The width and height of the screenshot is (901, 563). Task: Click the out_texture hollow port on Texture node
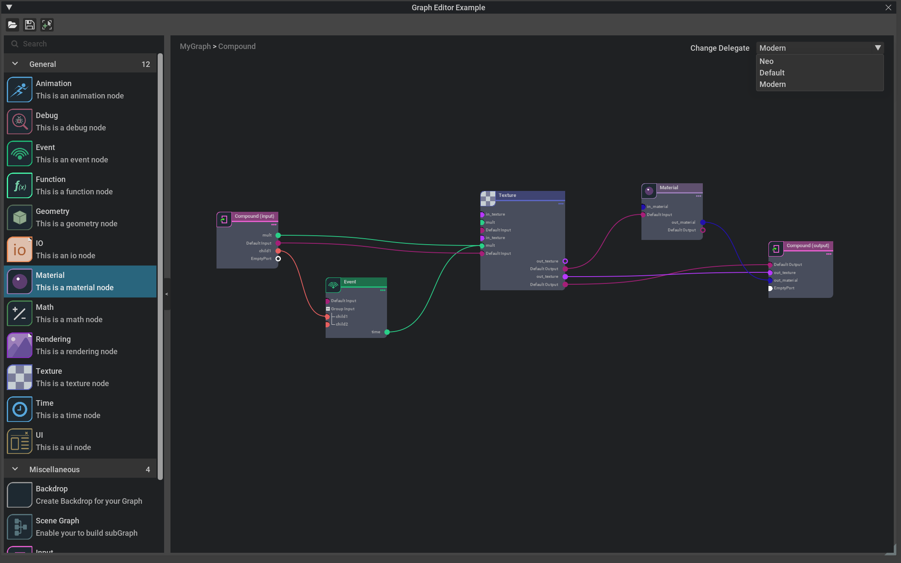click(x=565, y=261)
